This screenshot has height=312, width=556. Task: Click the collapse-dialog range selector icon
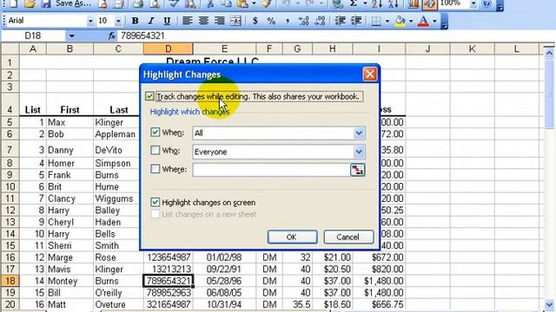coord(357,170)
